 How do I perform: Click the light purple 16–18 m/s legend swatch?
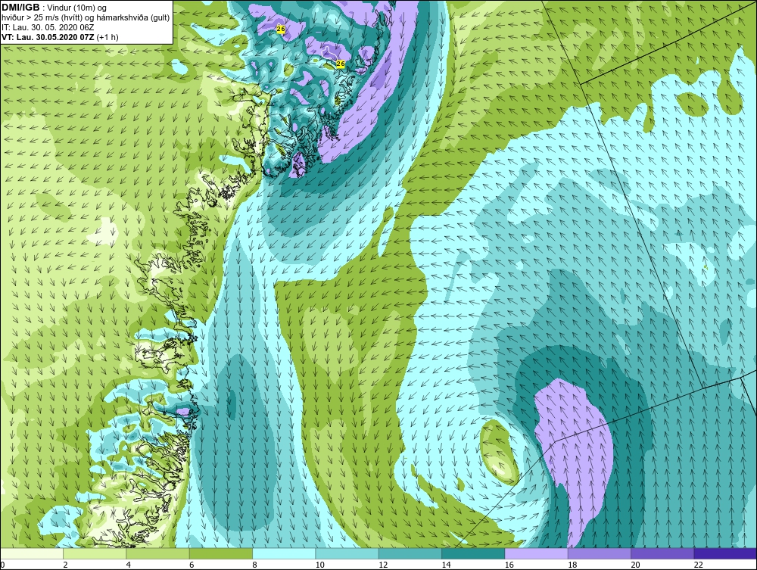537,553
